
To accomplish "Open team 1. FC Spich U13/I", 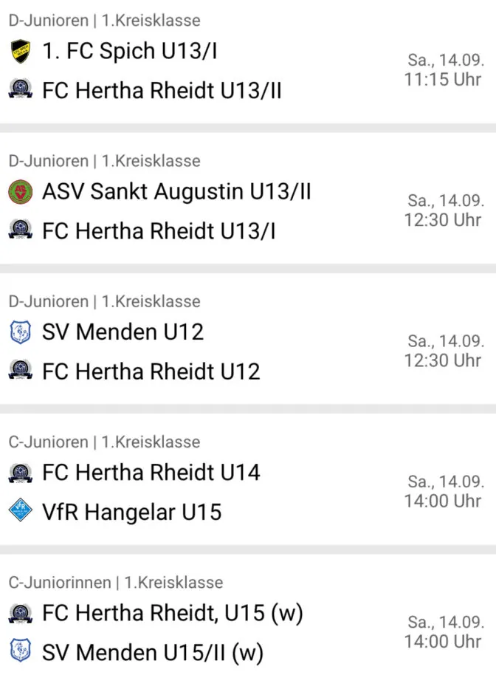I will tap(129, 51).
